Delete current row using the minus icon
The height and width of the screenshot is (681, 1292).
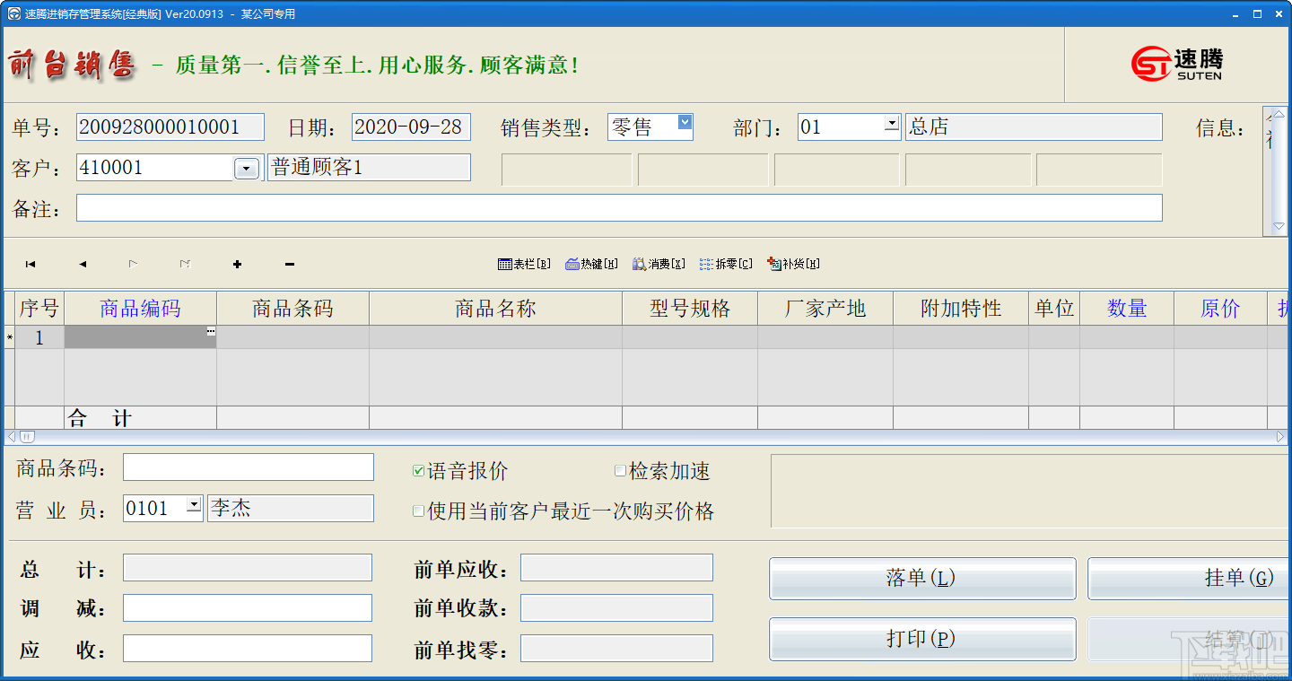289,263
